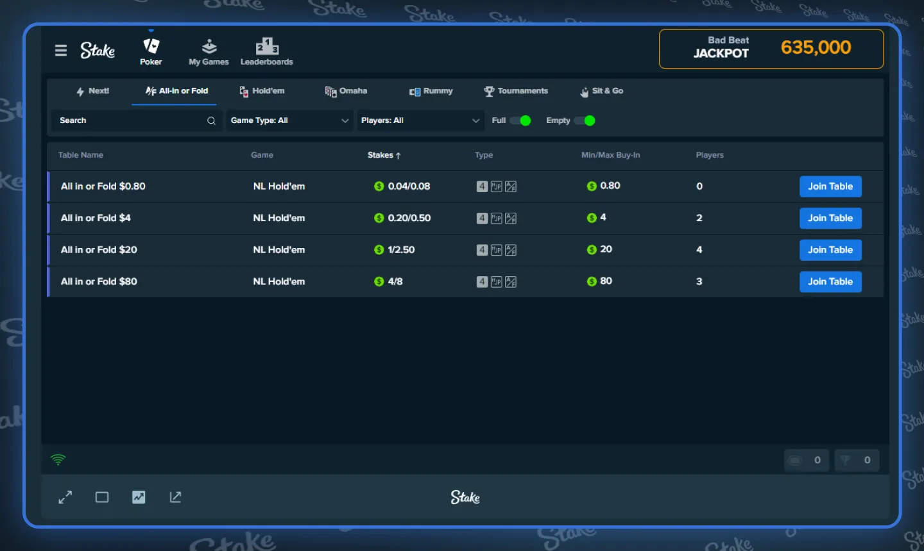Click into the Search field
The width and height of the screenshot is (924, 551).
136,120
